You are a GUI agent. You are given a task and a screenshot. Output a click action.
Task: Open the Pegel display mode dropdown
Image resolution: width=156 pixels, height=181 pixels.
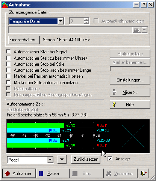tap(50, 160)
